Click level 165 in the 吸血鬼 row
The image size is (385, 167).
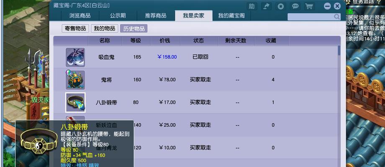tap(137, 57)
